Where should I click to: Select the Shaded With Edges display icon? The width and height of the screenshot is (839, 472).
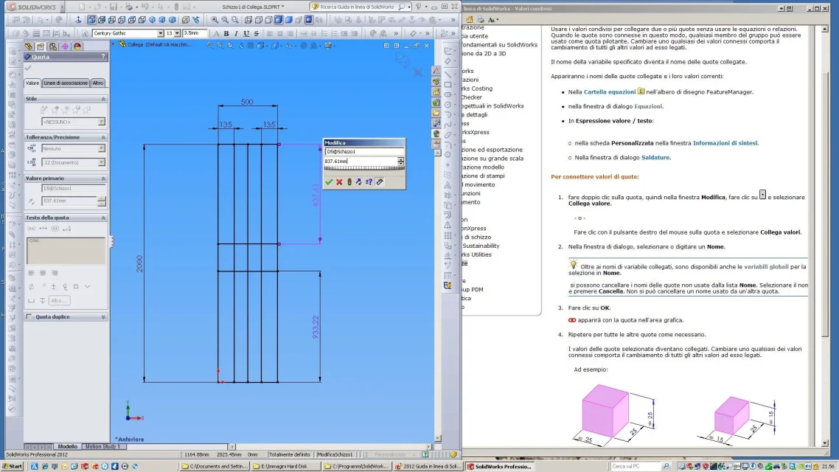point(279,20)
